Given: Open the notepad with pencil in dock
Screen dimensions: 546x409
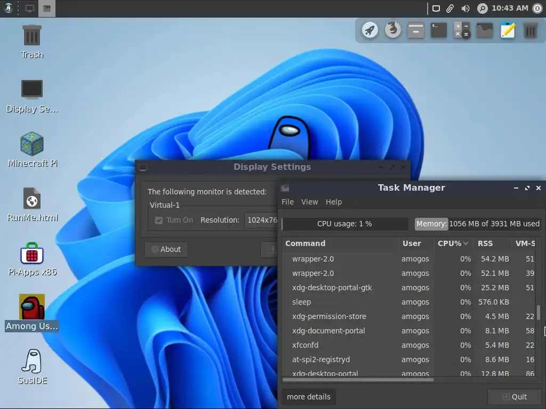Looking at the screenshot, I should (508, 30).
